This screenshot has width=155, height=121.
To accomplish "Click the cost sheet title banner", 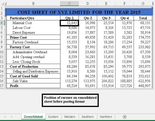I will tap(79, 12).
